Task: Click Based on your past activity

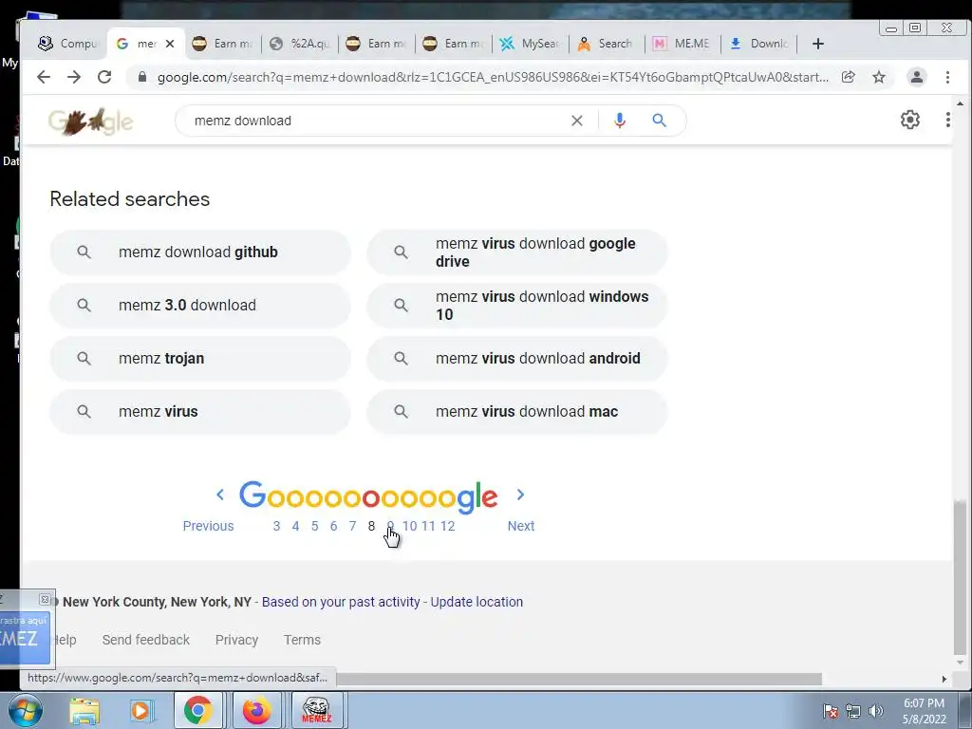Action: click(341, 602)
